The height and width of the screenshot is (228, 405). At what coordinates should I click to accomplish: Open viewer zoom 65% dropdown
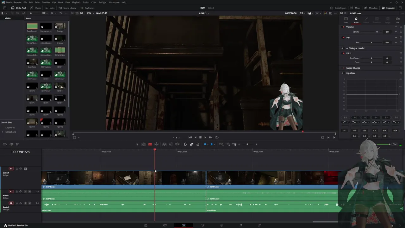(x=90, y=13)
